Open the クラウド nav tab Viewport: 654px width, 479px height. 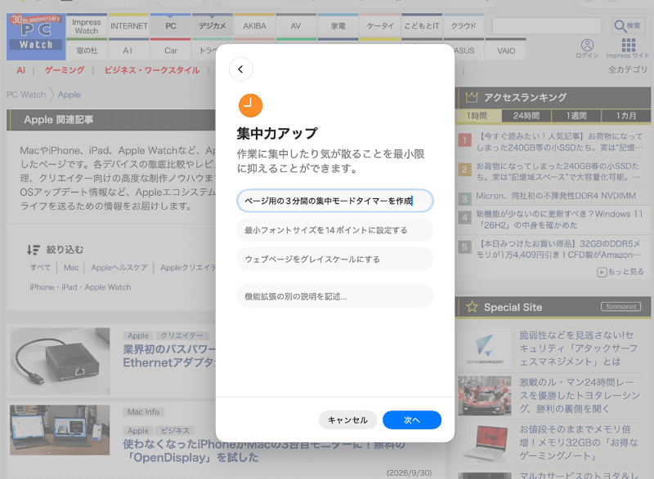pyautogui.click(x=464, y=26)
